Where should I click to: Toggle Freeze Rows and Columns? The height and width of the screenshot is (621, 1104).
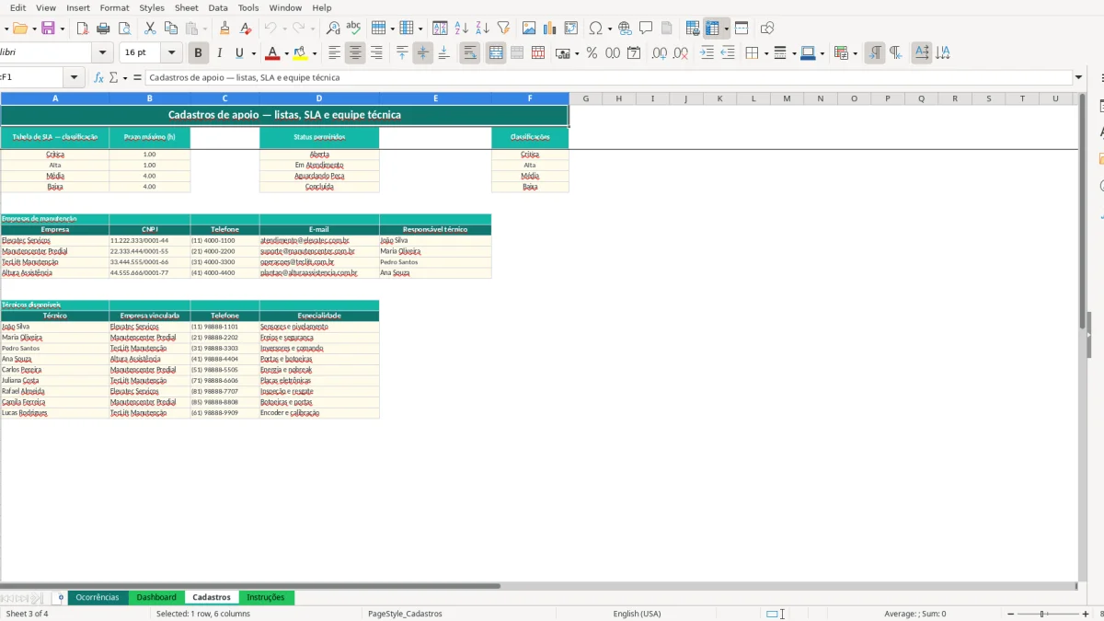pos(712,29)
